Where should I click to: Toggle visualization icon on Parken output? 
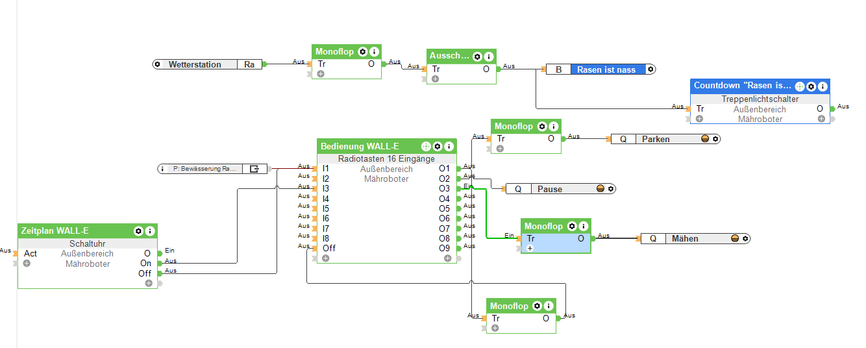pyautogui.click(x=706, y=139)
